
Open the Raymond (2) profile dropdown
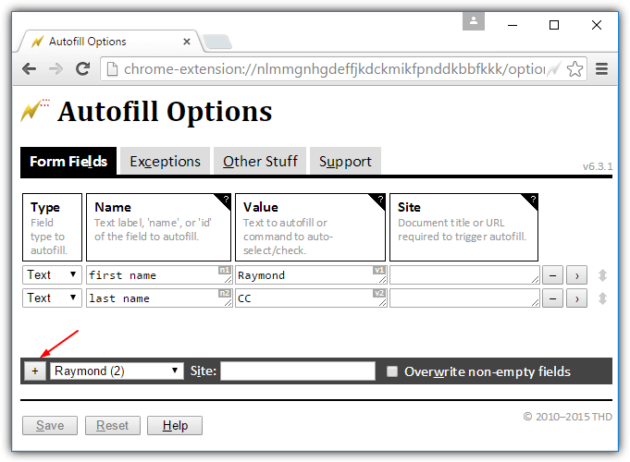tap(117, 371)
